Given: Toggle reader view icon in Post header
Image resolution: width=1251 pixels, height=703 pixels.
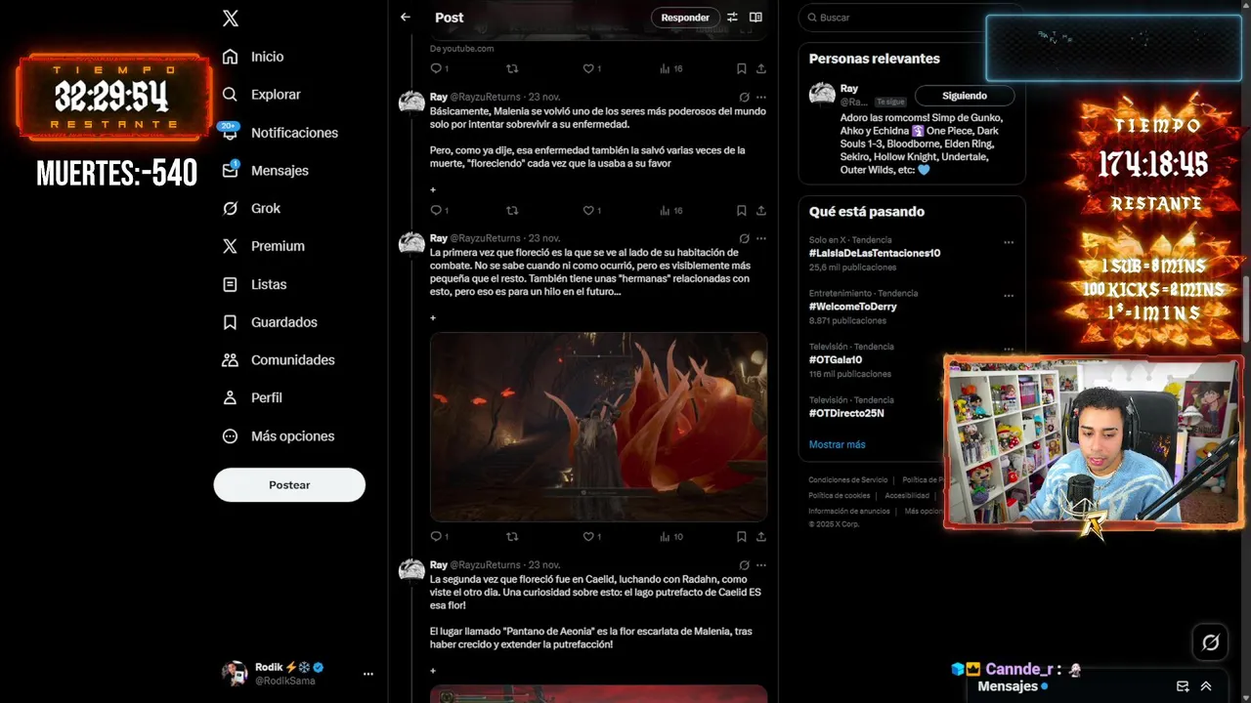Looking at the screenshot, I should pyautogui.click(x=755, y=18).
